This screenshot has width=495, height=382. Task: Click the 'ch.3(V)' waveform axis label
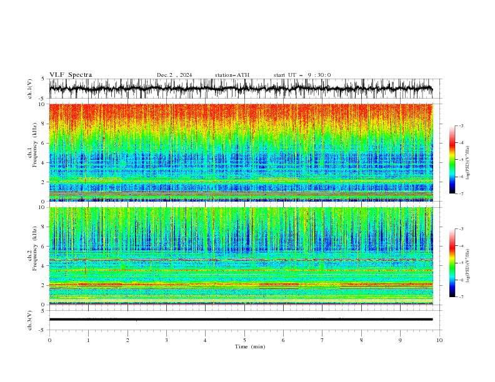[x=30, y=320]
